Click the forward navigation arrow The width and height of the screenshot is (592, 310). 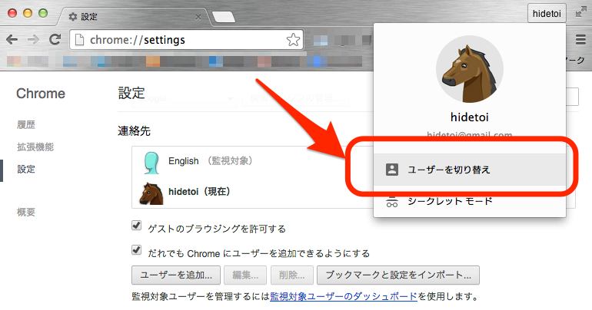pos(33,40)
